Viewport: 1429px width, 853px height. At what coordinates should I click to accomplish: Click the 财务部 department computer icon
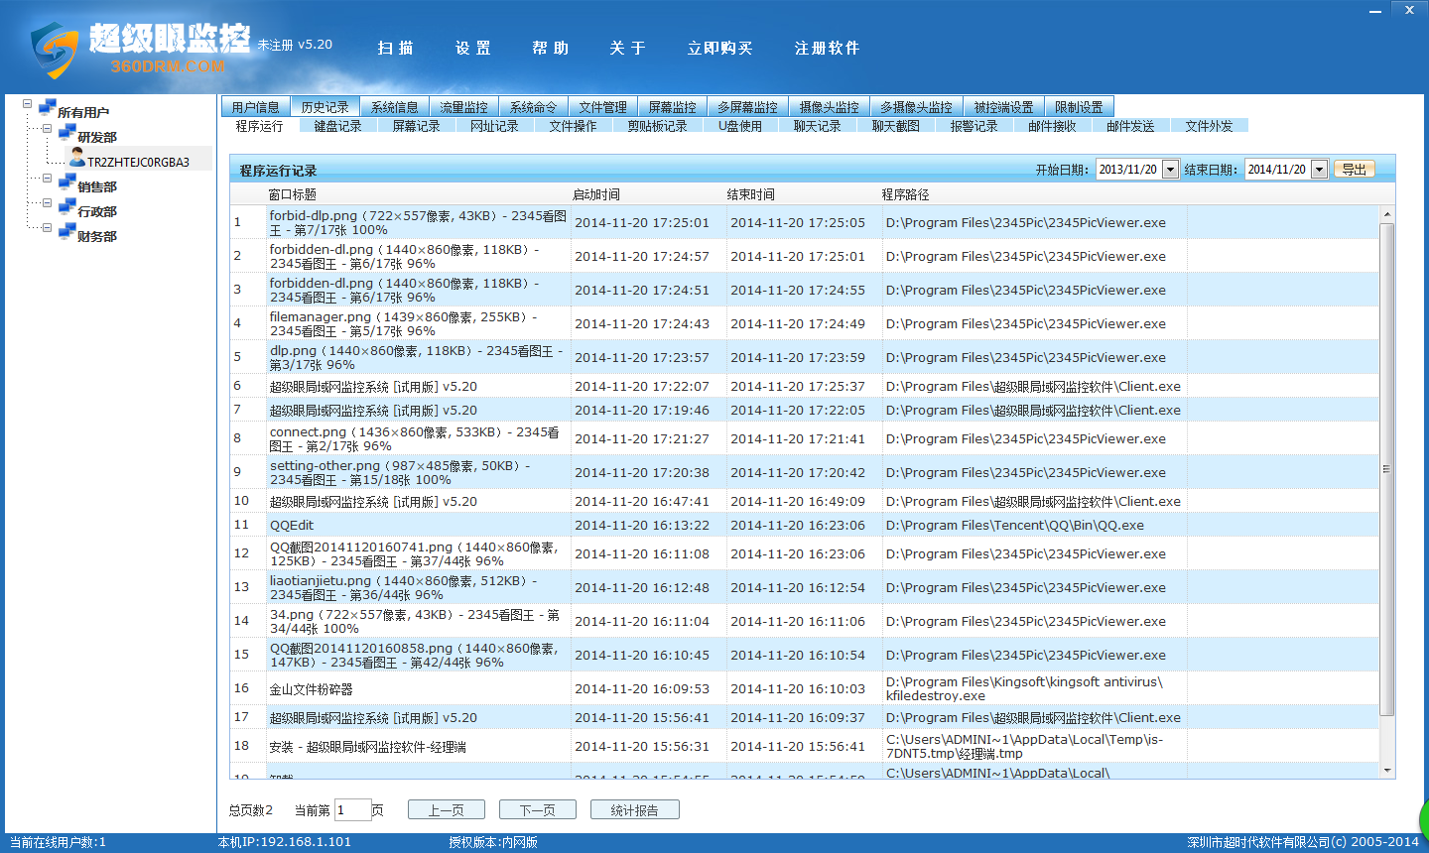click(x=66, y=232)
